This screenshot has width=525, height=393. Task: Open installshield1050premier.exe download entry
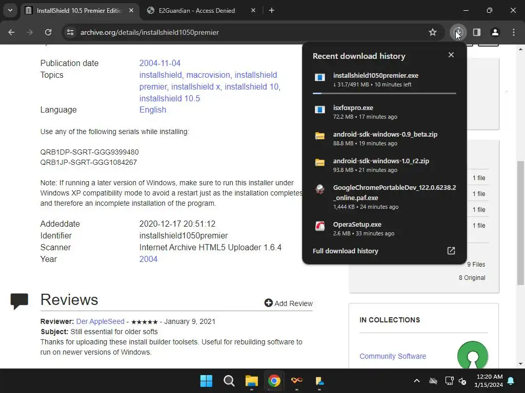[385, 80]
